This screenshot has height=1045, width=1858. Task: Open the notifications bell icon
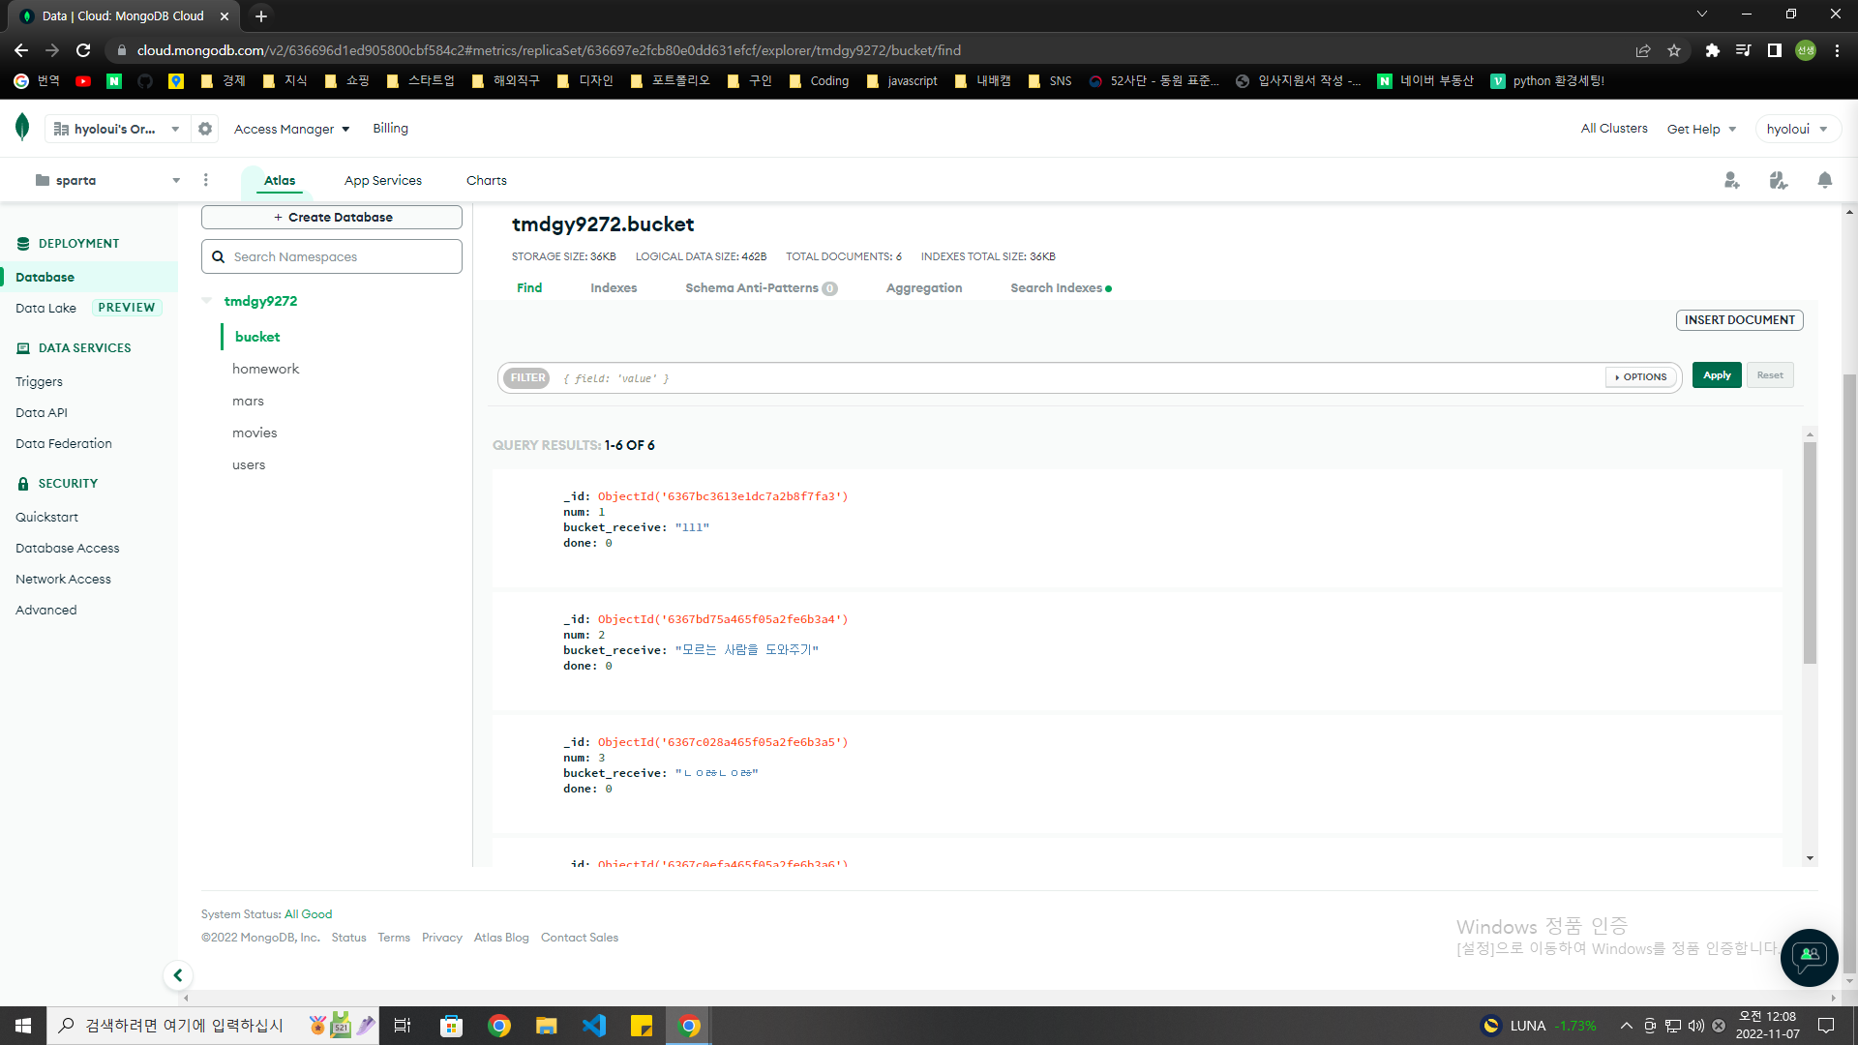[x=1825, y=180]
